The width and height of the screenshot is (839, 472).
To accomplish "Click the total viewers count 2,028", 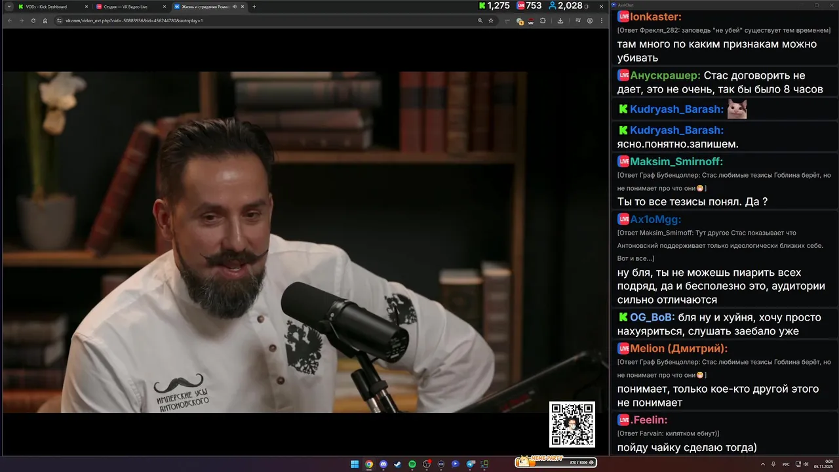I will [566, 6].
